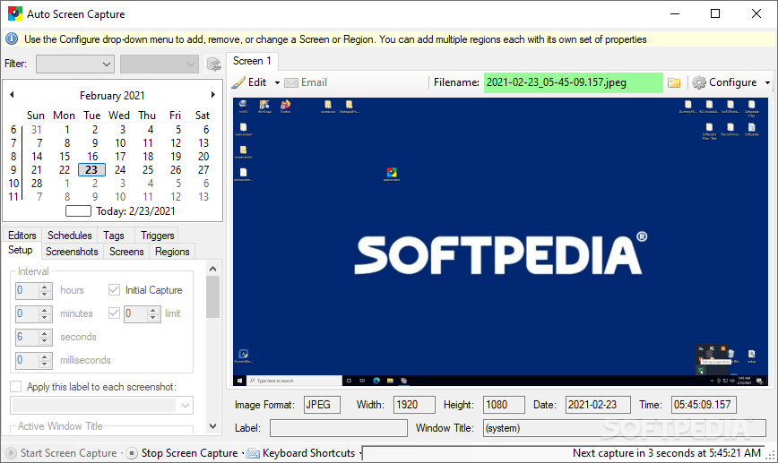Expand the Configure dropdown arrow
Viewport: 778px width, 463px height.
click(x=767, y=82)
